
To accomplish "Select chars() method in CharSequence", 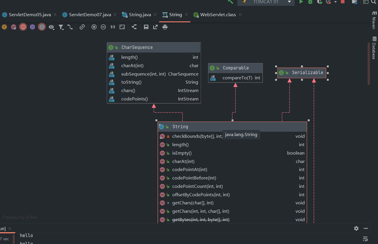I will tap(154, 91).
